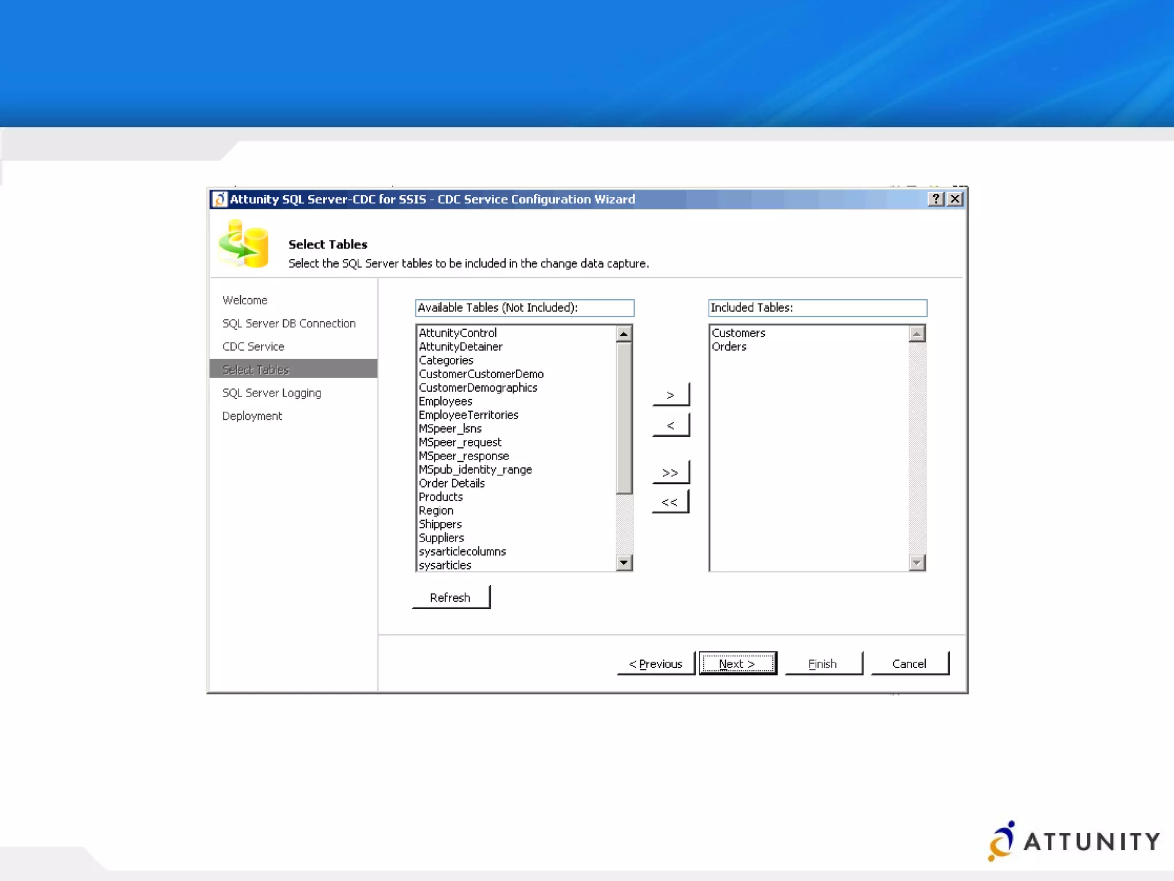Click the Finish button

coord(824,664)
